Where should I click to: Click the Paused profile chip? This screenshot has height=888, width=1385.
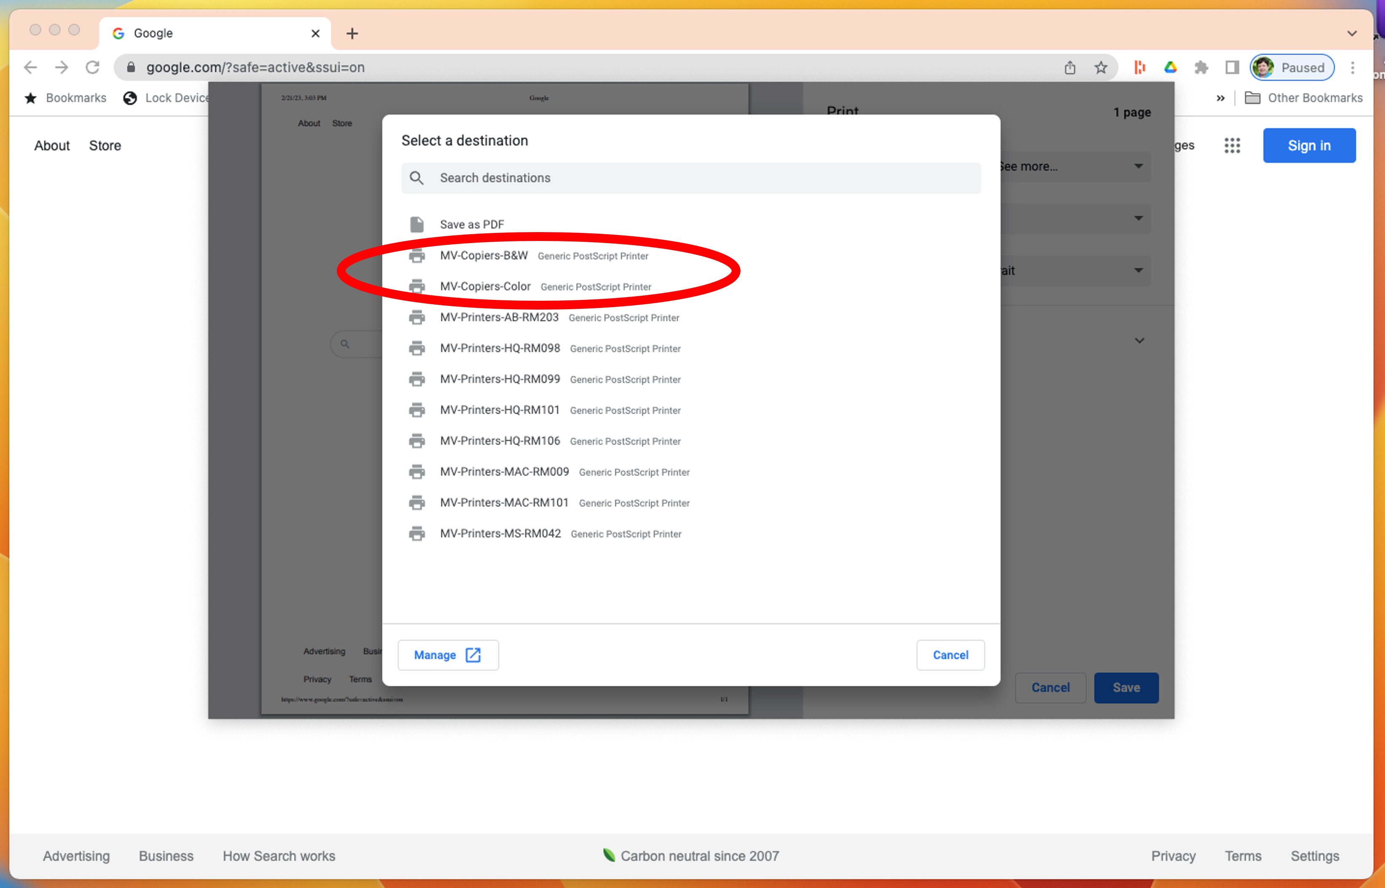tap(1291, 67)
